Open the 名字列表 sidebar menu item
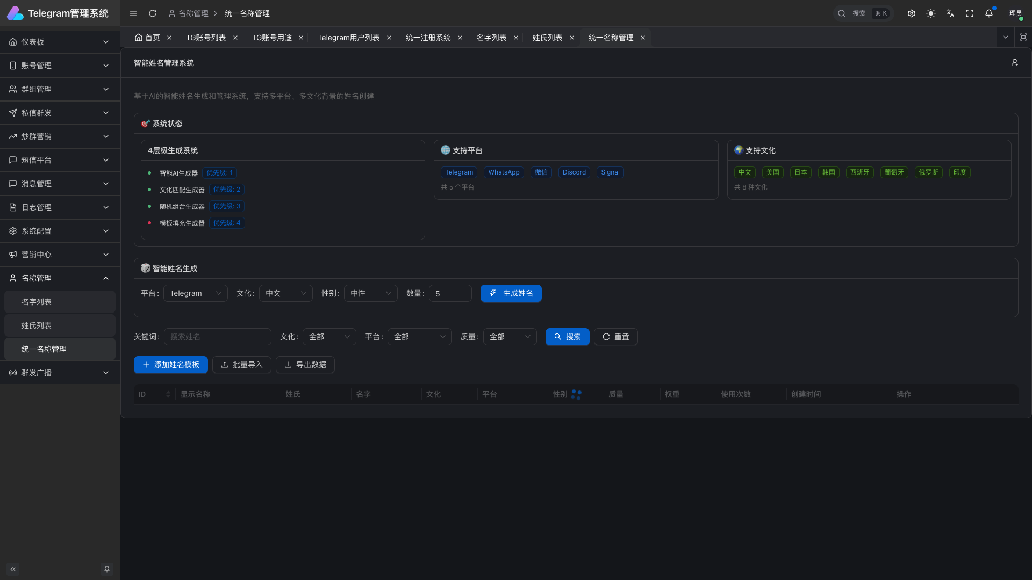This screenshot has width=1032, height=580. click(37, 302)
